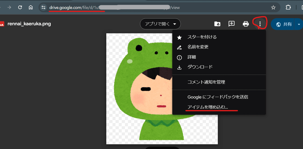303x149 pixels.
Task: Open browser extensions puzzle icon
Action: point(288,7)
